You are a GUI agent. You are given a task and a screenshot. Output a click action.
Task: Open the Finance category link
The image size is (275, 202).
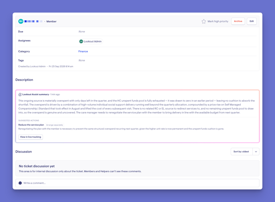tap(83, 52)
